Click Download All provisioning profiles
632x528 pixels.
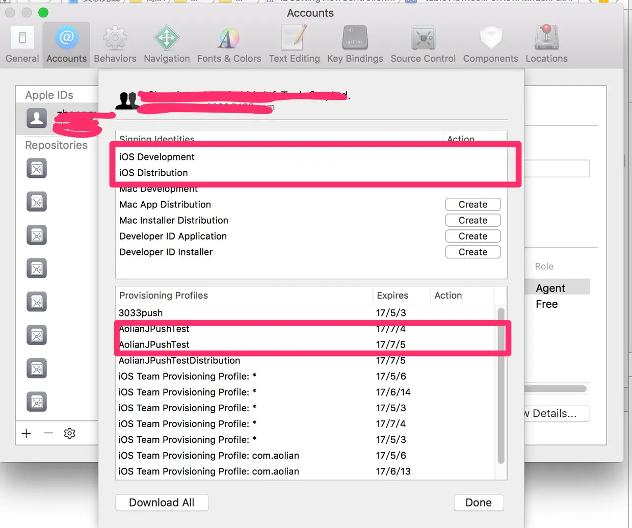162,503
